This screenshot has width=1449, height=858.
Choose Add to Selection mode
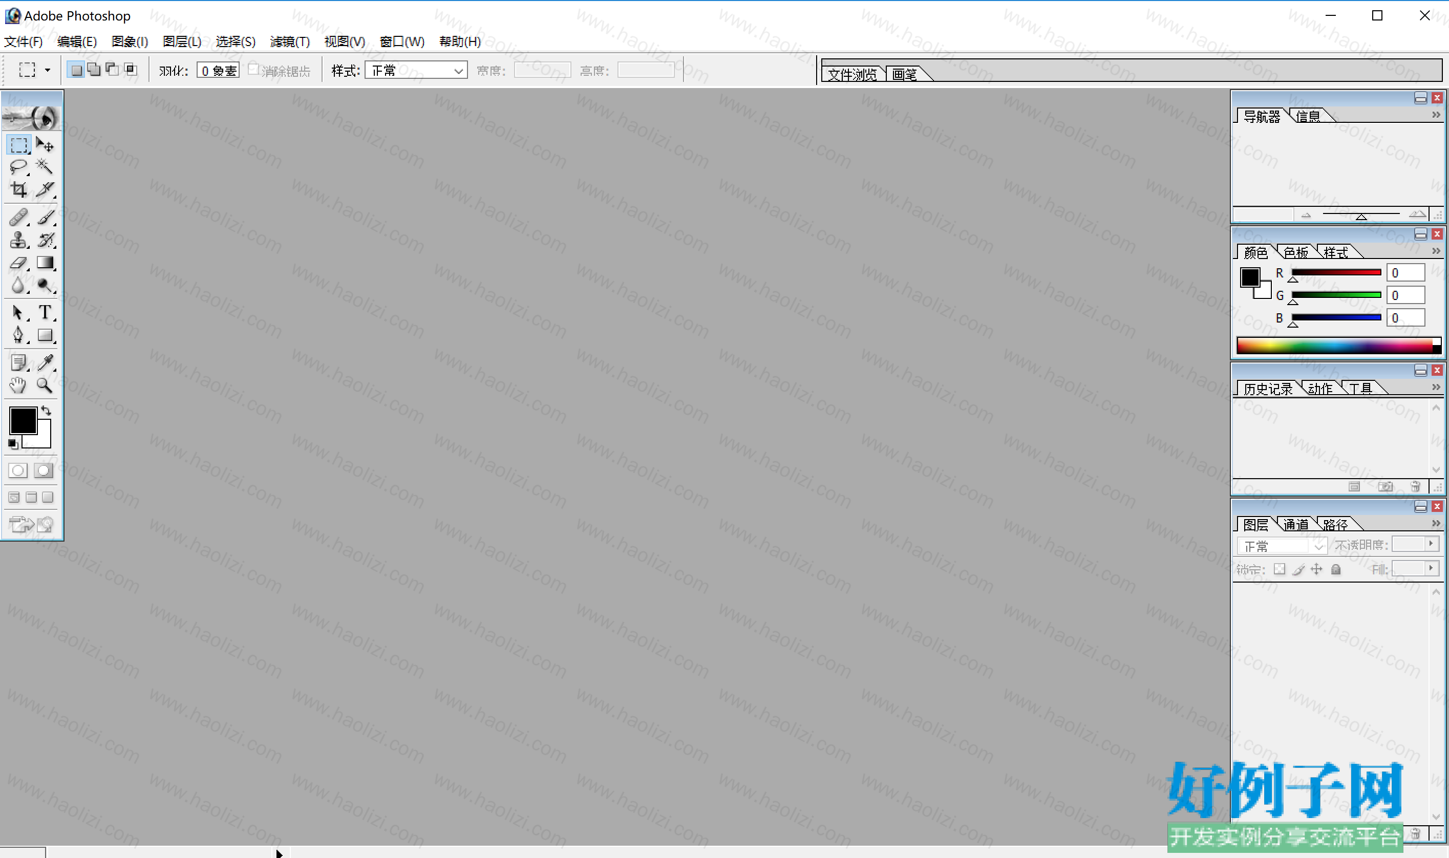pyautogui.click(x=94, y=70)
